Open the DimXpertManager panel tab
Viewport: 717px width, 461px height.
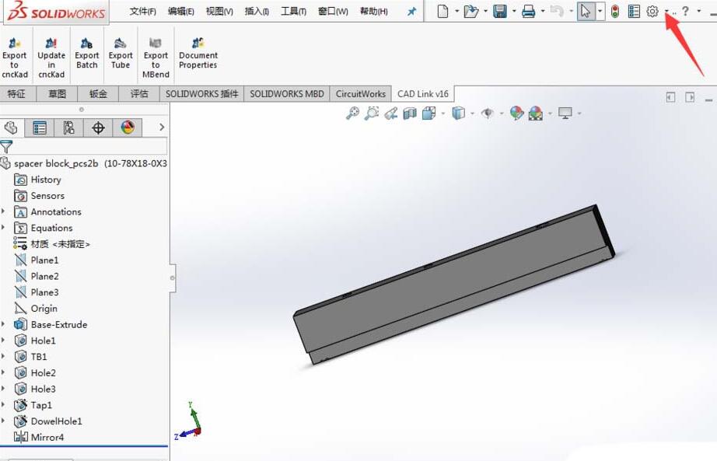pyautogui.click(x=98, y=127)
